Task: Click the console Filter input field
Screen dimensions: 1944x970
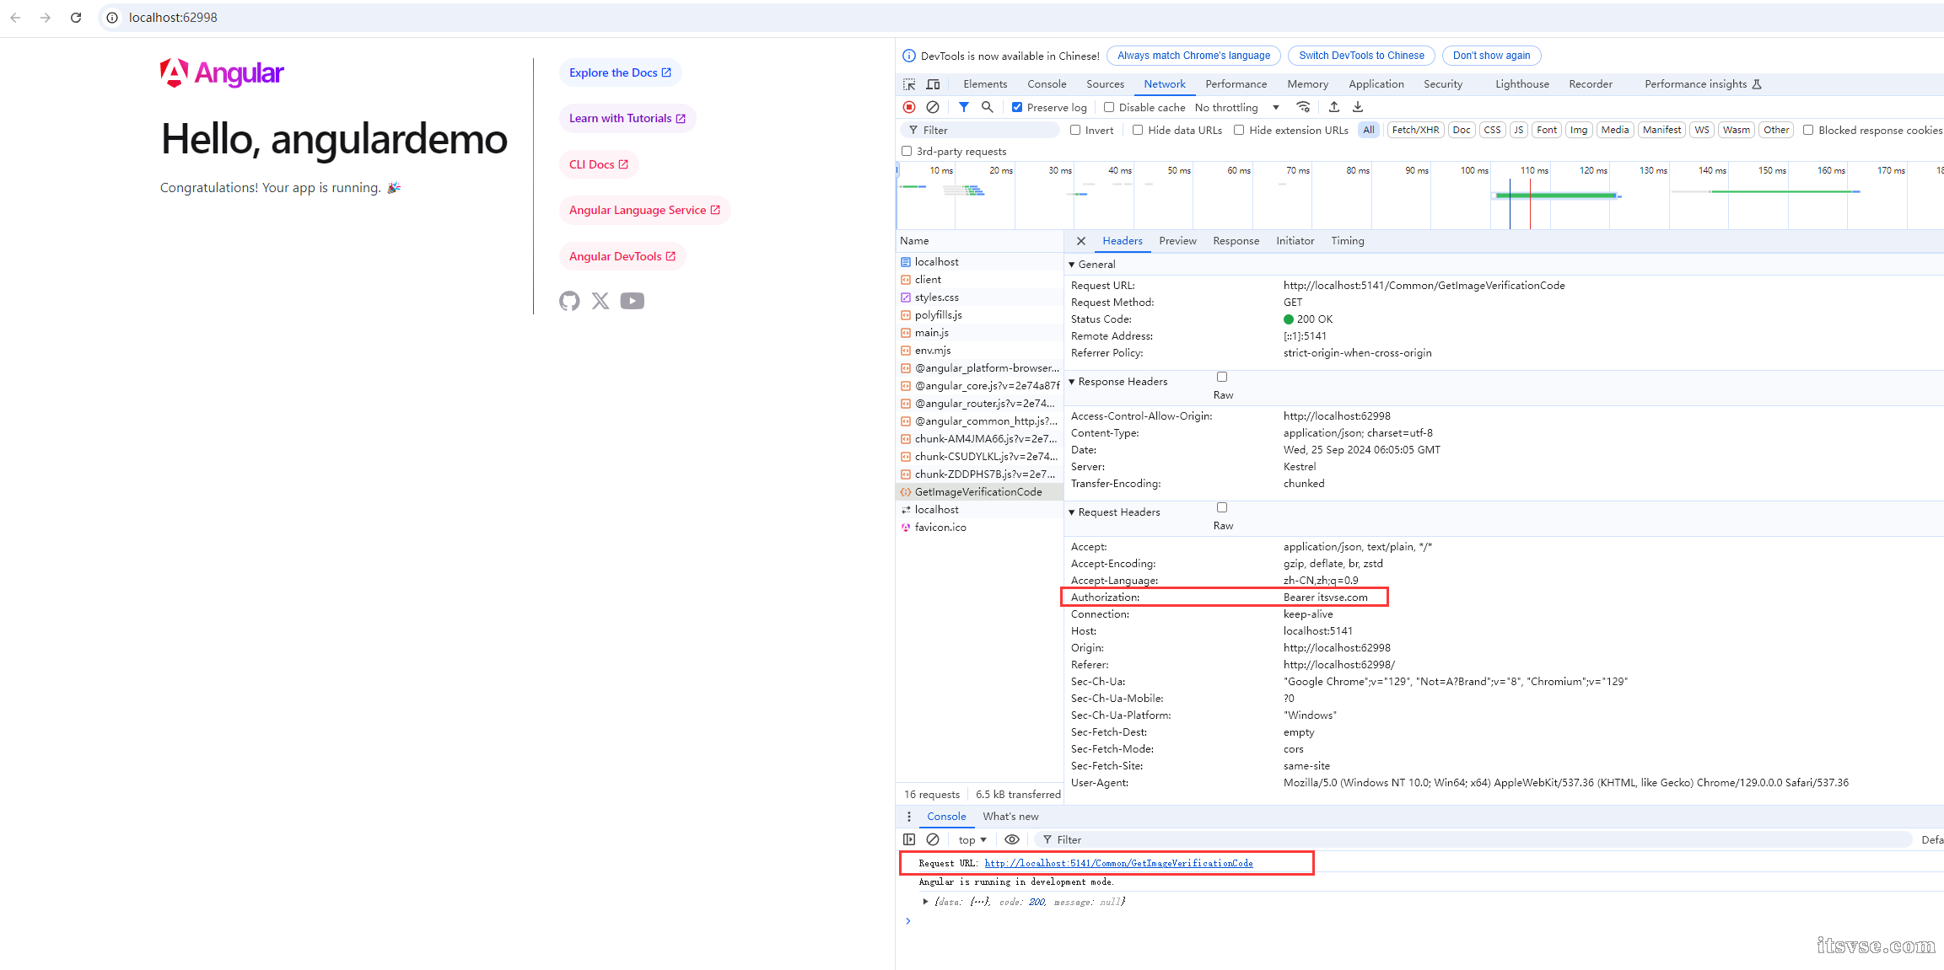Action: pyautogui.click(x=1473, y=839)
